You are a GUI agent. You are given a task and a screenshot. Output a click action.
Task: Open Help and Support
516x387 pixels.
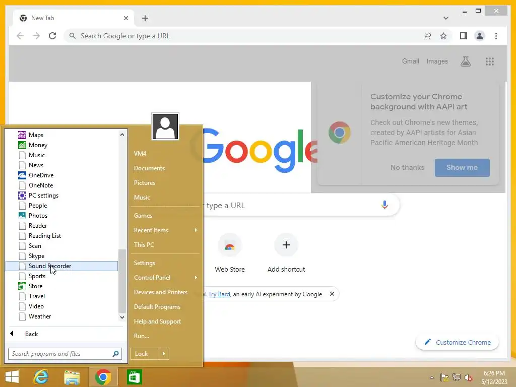[x=157, y=321]
